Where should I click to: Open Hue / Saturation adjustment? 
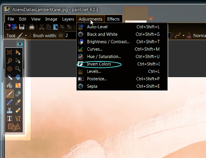point(122,57)
